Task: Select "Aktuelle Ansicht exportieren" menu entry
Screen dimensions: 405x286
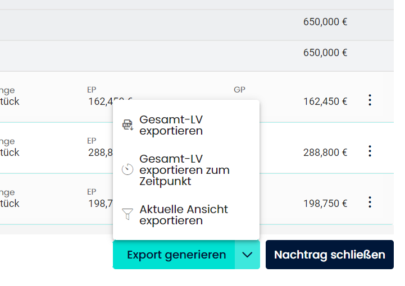Action: pos(183,214)
